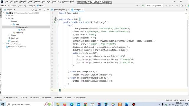
Task: Expand External Libraries node
Action: 4,44
